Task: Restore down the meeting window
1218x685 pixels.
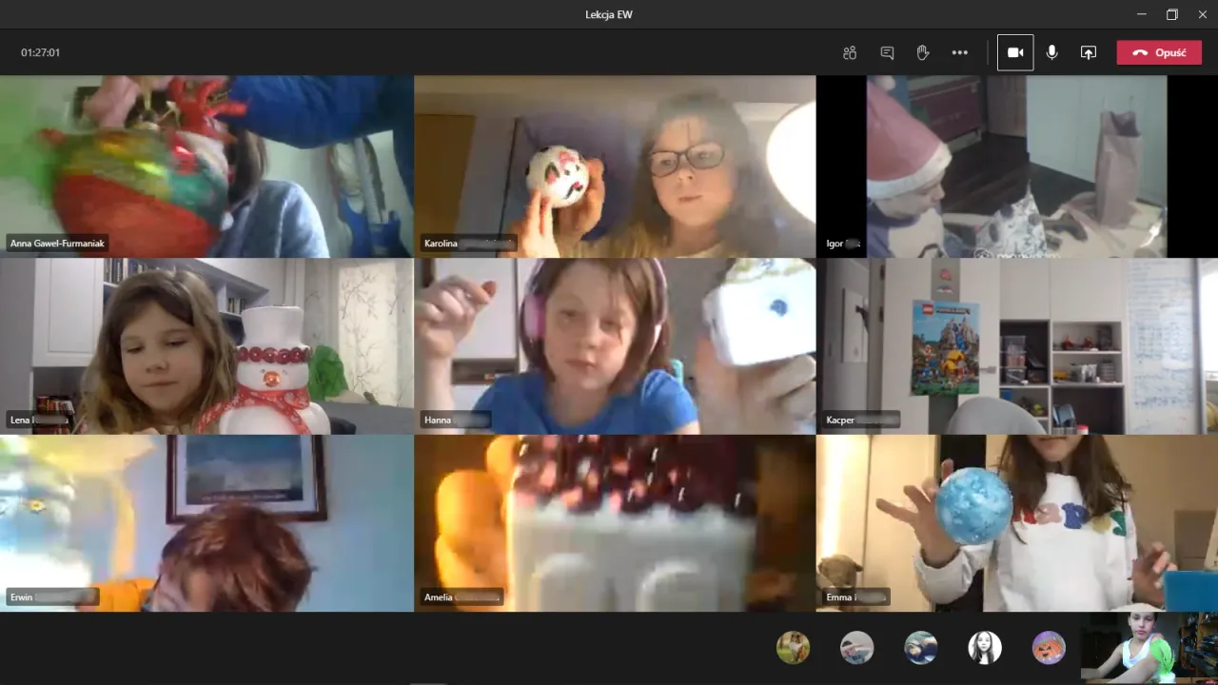Action: click(x=1171, y=14)
